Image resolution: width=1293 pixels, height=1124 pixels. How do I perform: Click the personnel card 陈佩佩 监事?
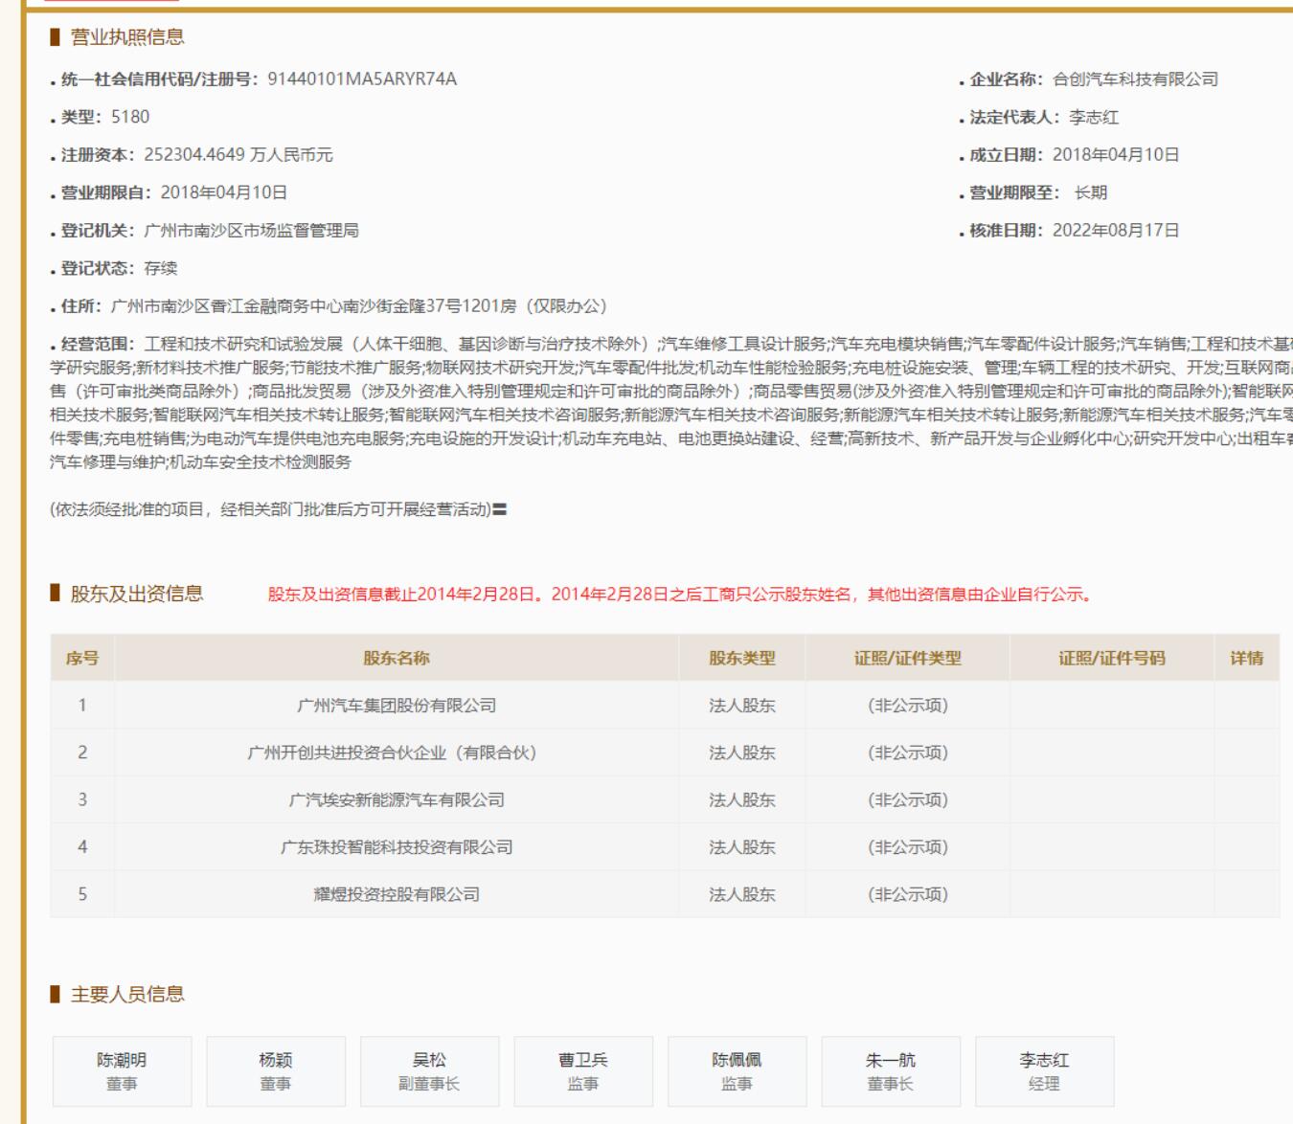[x=737, y=1071]
